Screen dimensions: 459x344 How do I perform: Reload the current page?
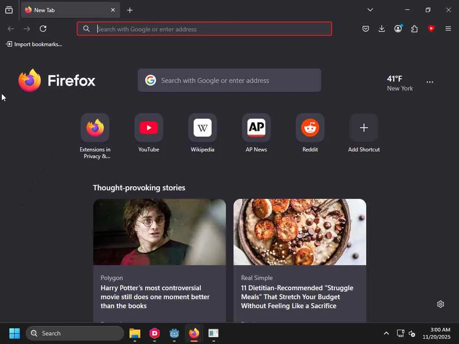[x=43, y=29]
